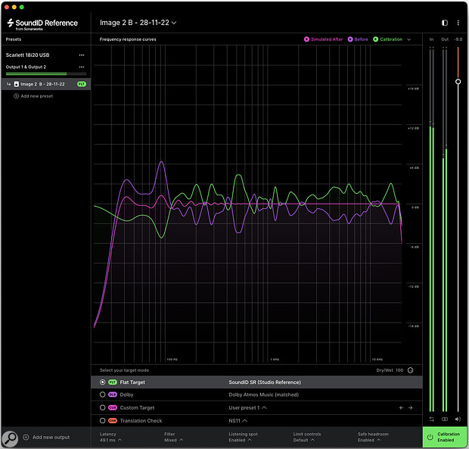Screen dimensions: 469x449
Task: Open Scarlett 18i20 USB options menu
Action: (82, 55)
